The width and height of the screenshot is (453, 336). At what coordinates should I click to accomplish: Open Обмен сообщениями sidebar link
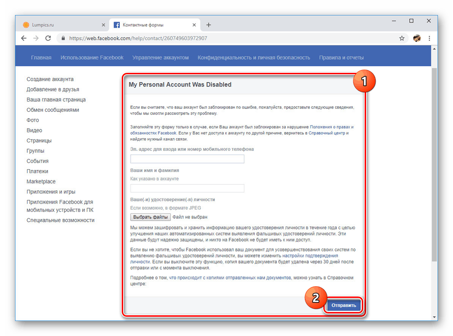tap(53, 110)
